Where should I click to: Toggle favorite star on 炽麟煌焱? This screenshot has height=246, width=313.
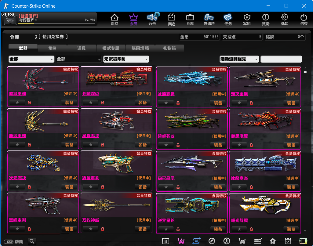tap(91, 103)
